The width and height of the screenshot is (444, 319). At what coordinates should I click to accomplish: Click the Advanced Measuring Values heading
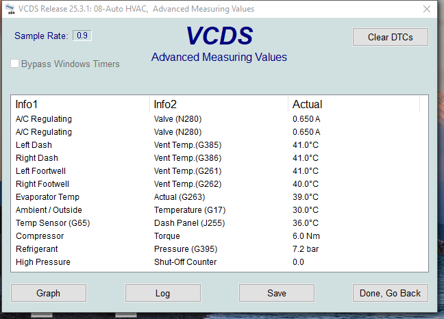(219, 57)
